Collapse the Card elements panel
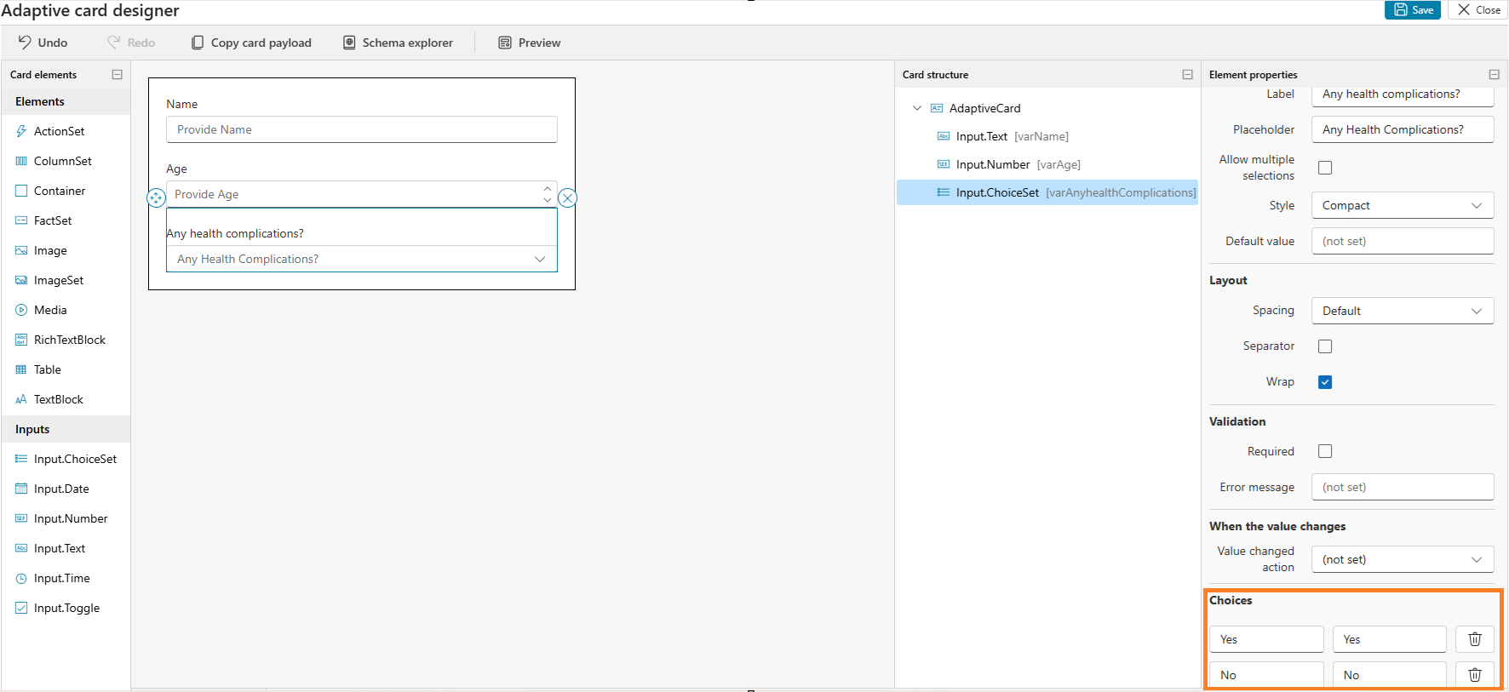Screen dimensions: 1509x692 [117, 75]
